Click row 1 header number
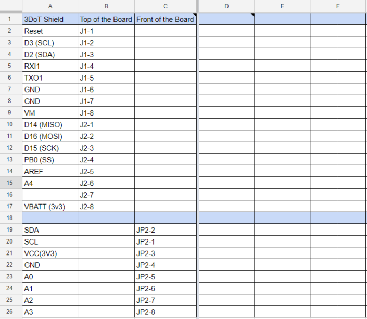Screen dimensions: 367x319 click(x=10, y=19)
